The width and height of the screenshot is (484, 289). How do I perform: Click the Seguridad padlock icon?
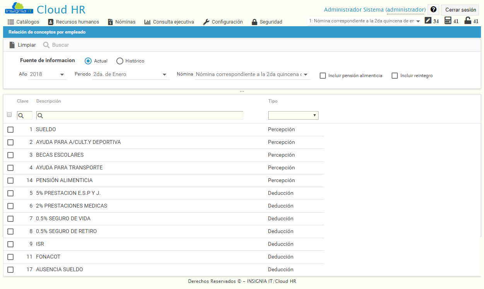click(x=255, y=22)
